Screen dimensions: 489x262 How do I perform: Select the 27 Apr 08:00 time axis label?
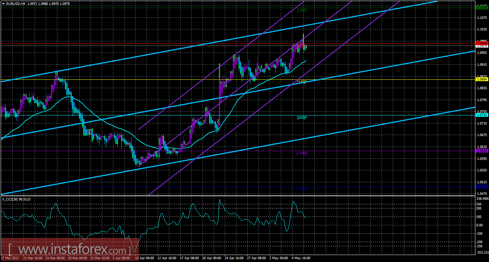[x=256, y=259]
